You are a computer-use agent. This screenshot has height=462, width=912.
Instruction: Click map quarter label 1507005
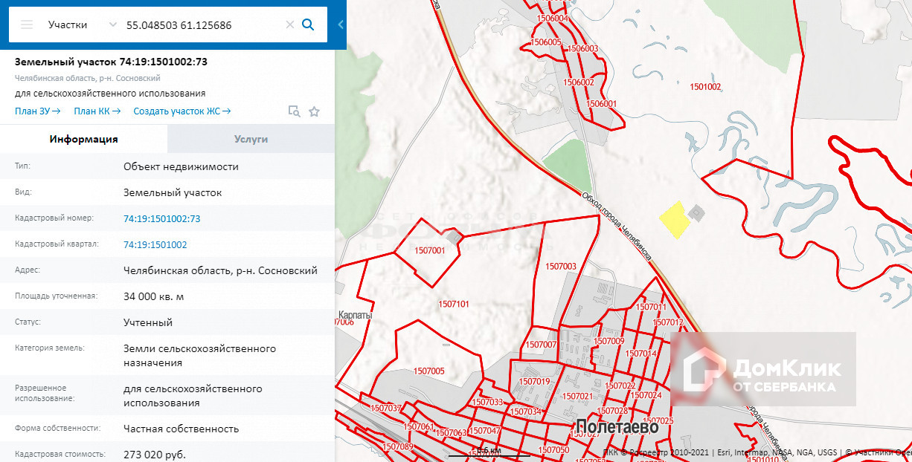click(429, 371)
